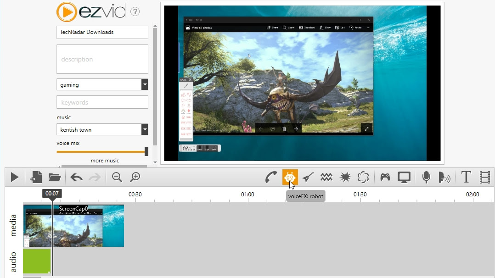Click the ezvid logo
Screen dimensions: 495x278
point(91,11)
